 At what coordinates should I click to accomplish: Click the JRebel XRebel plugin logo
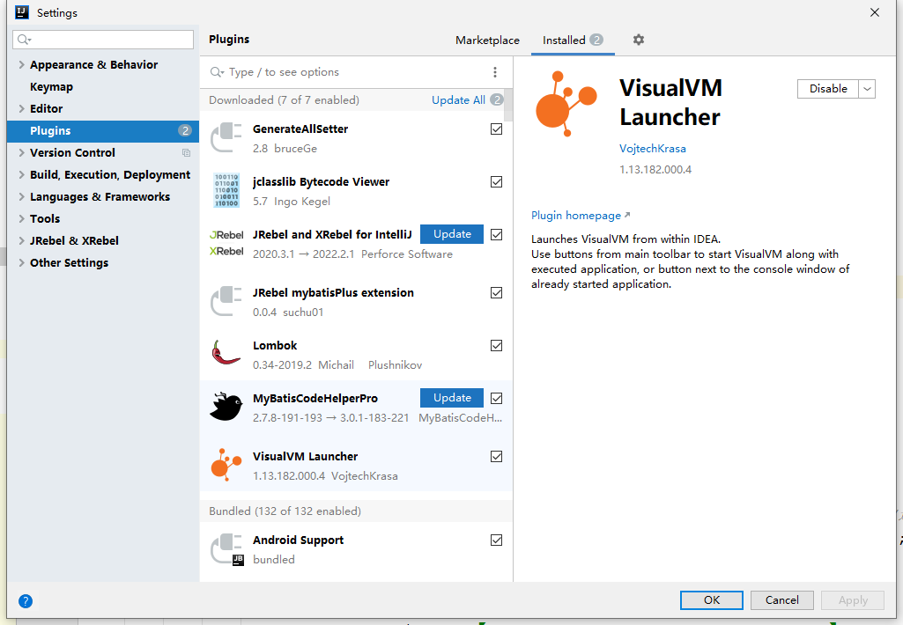(x=226, y=243)
